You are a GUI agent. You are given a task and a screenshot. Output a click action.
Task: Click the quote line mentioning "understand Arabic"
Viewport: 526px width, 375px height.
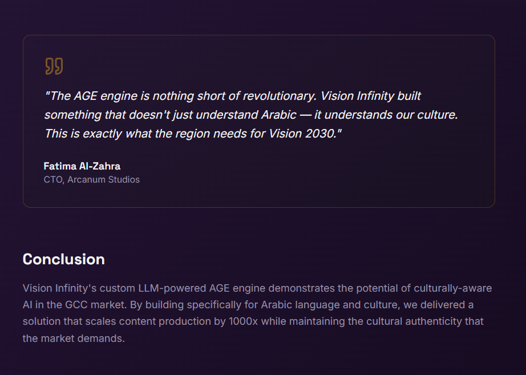point(251,115)
